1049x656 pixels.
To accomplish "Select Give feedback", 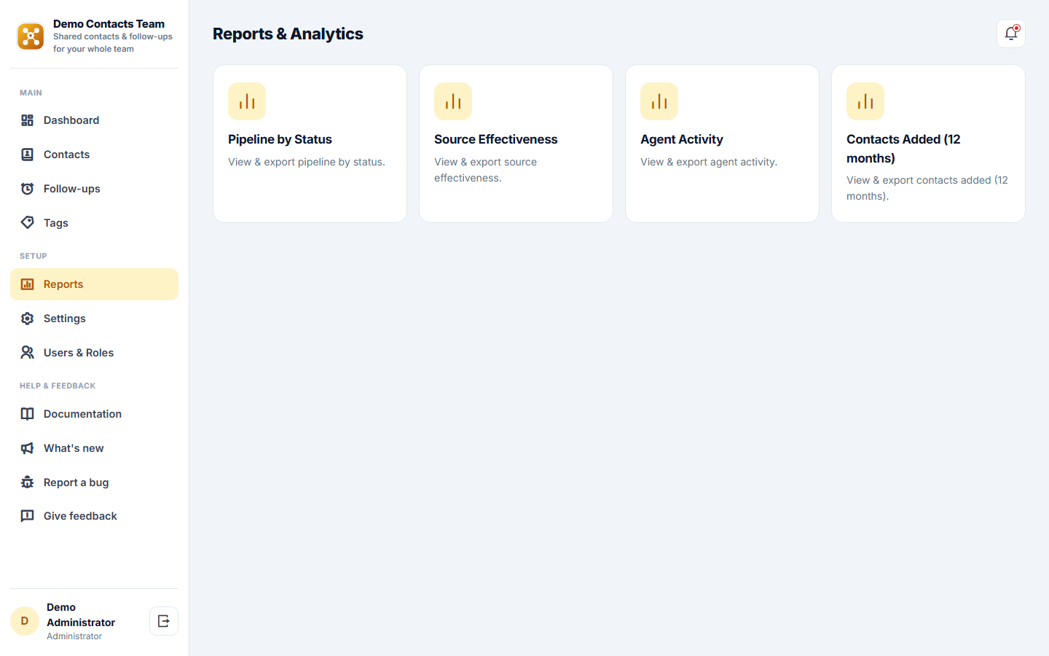I will coord(94,516).
